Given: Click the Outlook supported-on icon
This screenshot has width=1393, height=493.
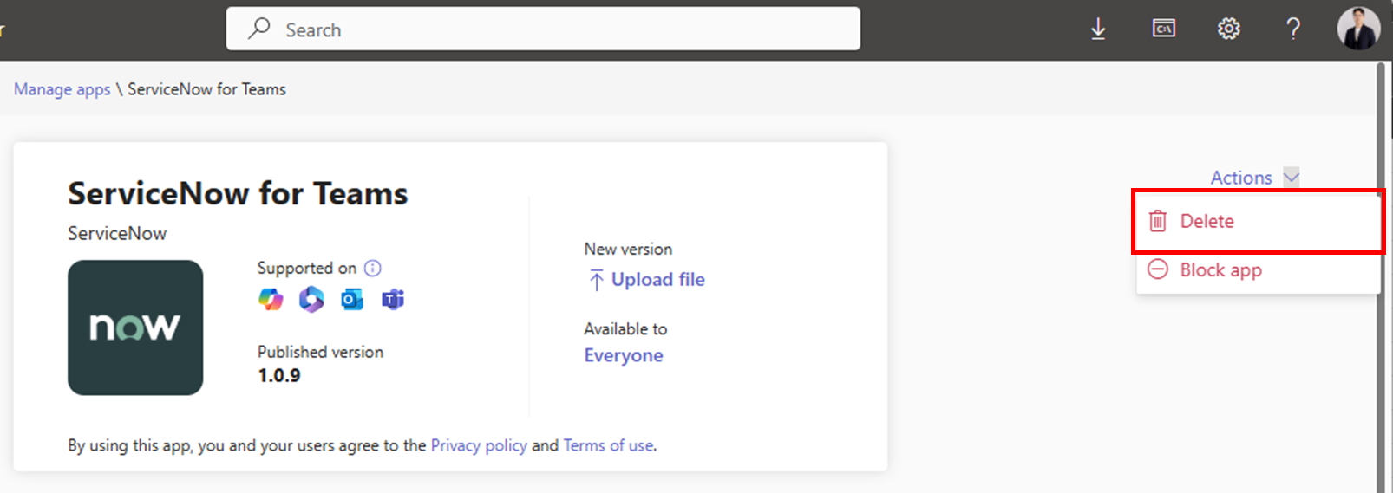Looking at the screenshot, I should (x=352, y=299).
